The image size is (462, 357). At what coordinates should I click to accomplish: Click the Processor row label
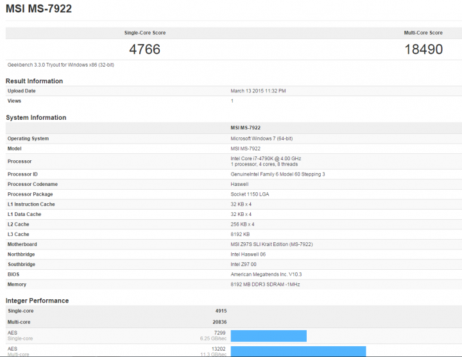(19, 162)
